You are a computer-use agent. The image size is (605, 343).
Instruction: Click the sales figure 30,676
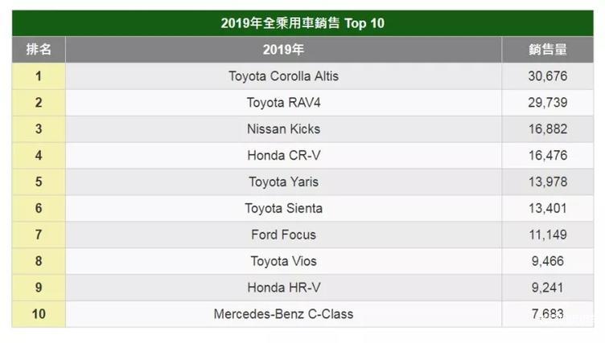point(548,76)
